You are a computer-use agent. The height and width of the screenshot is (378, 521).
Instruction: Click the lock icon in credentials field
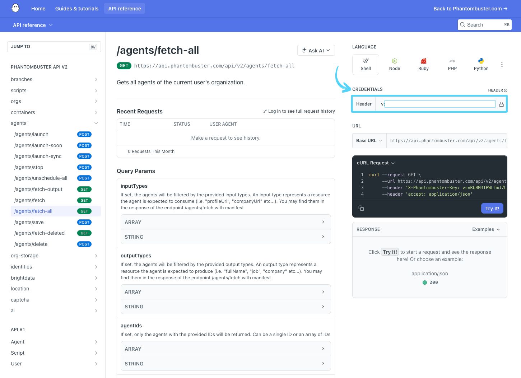(x=501, y=104)
